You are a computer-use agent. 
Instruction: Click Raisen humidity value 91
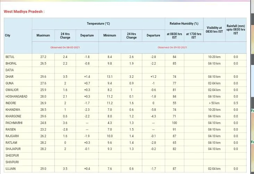[x=174, y=130]
